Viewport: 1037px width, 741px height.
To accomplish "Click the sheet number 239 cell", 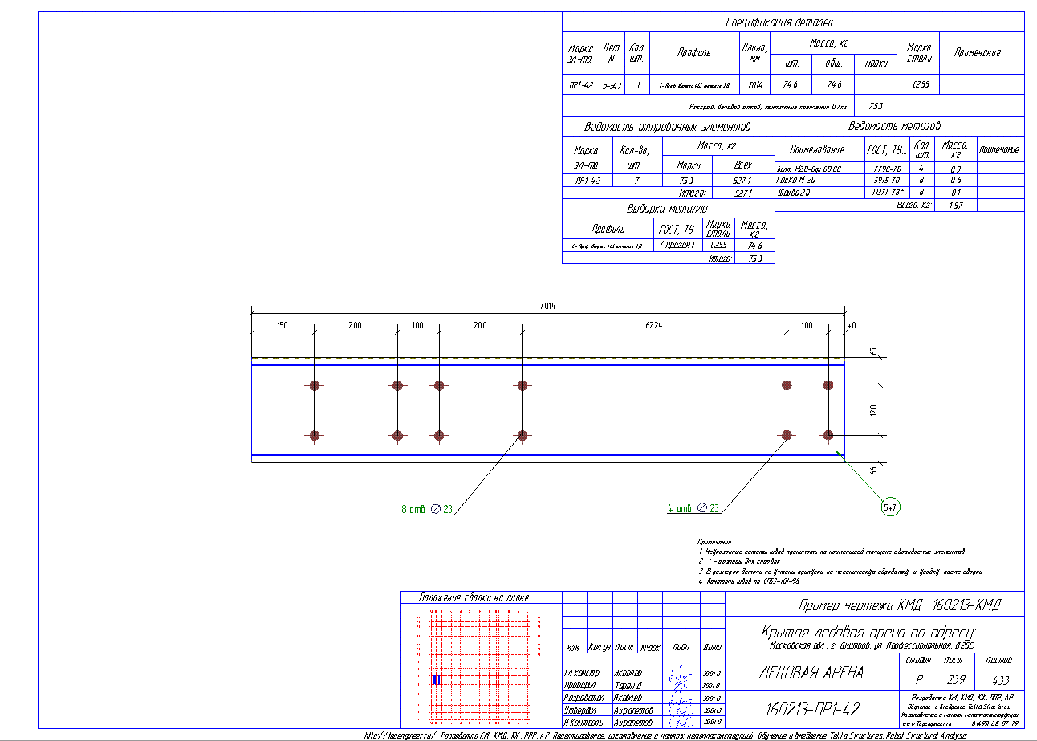I will click(x=952, y=679).
